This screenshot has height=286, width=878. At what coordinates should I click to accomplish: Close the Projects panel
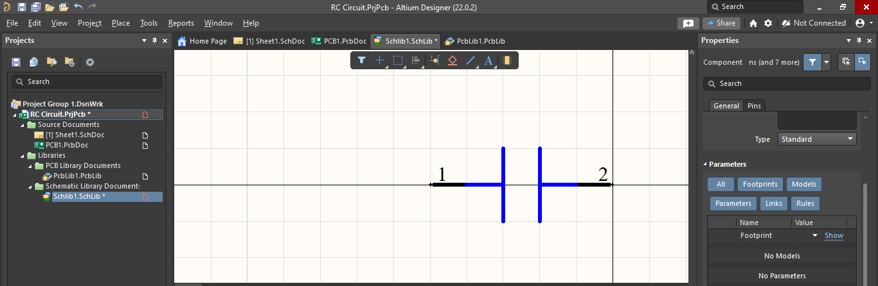tap(165, 40)
